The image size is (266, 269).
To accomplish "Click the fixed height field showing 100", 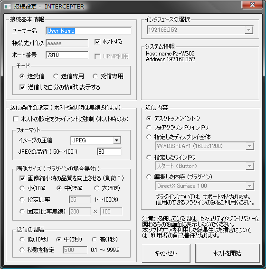I will click(111, 212).
